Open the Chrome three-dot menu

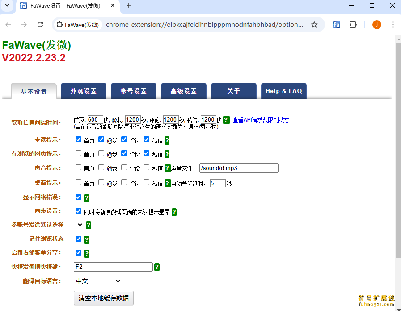pos(393,25)
